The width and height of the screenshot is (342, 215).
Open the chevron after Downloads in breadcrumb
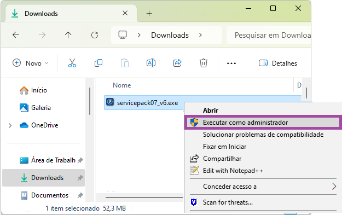point(200,35)
